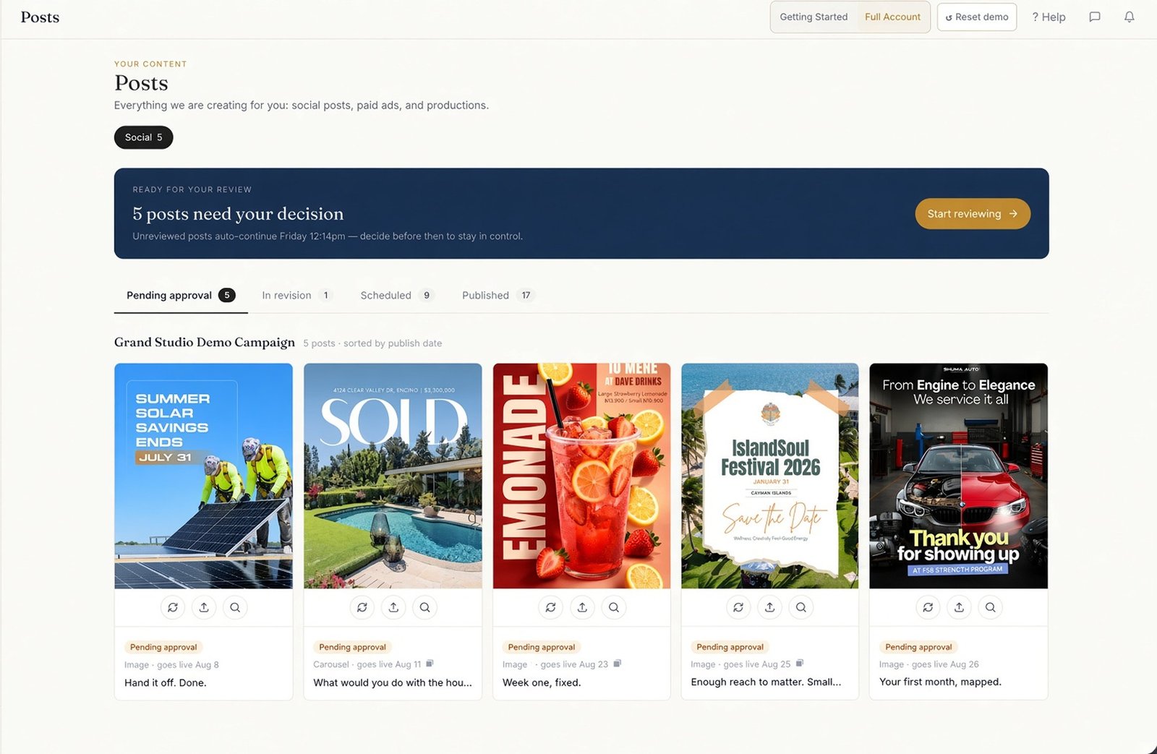Share the solar savings post

[x=204, y=607]
